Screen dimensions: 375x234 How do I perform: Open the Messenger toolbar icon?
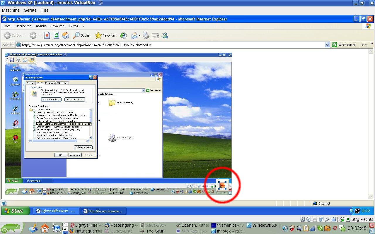coord(165,35)
